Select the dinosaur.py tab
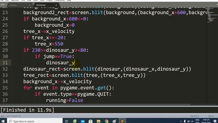 click(41, 5)
